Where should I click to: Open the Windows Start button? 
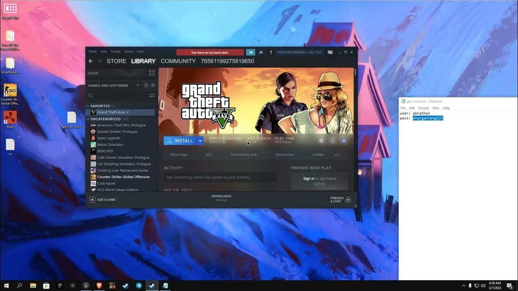click(6, 285)
